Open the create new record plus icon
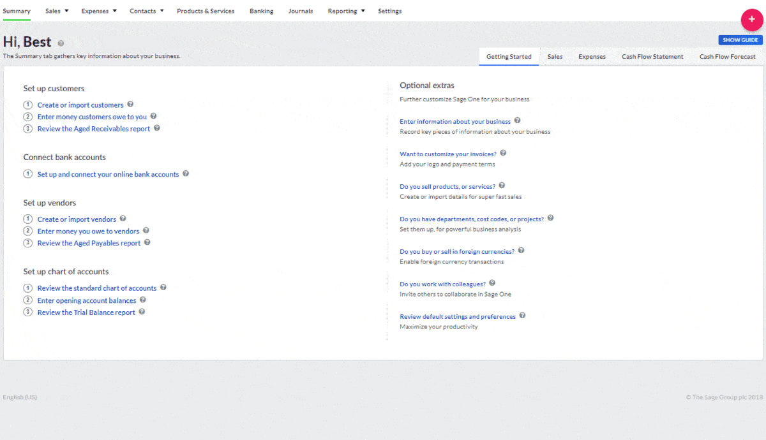The image size is (766, 440). pos(751,20)
